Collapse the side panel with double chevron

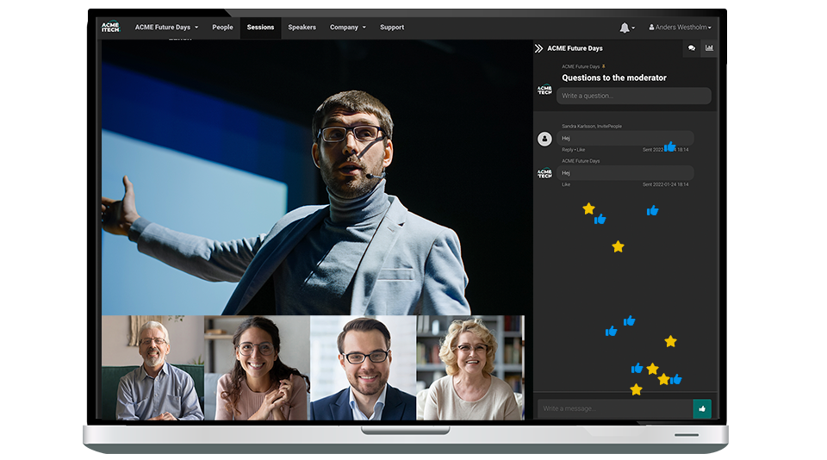pyautogui.click(x=538, y=48)
